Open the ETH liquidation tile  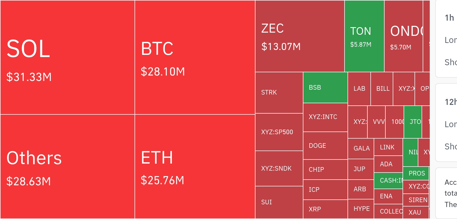195,167
